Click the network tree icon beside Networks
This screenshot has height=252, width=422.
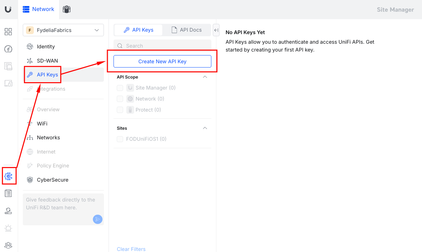[30, 138]
